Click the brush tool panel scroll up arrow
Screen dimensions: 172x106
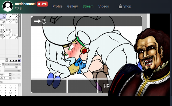click(19, 15)
